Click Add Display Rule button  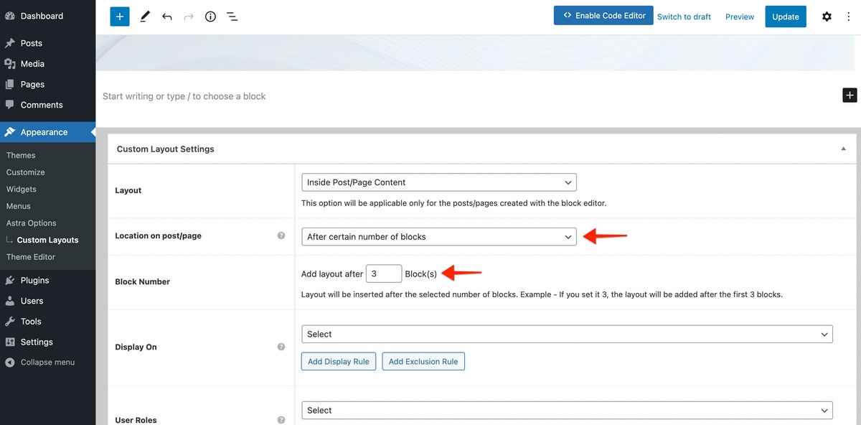coord(339,361)
